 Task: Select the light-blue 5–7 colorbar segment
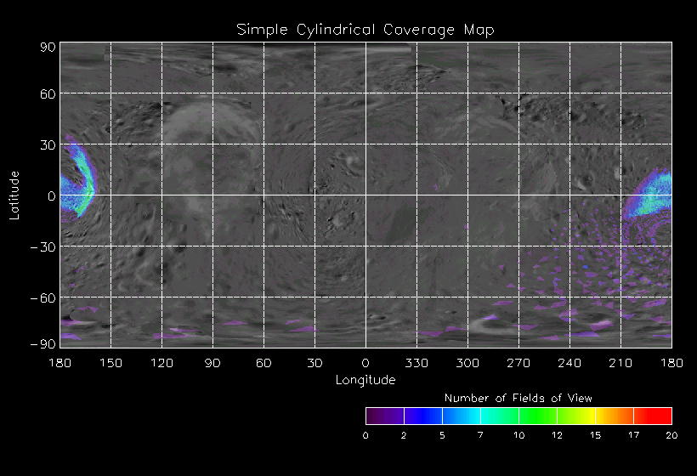coord(462,416)
